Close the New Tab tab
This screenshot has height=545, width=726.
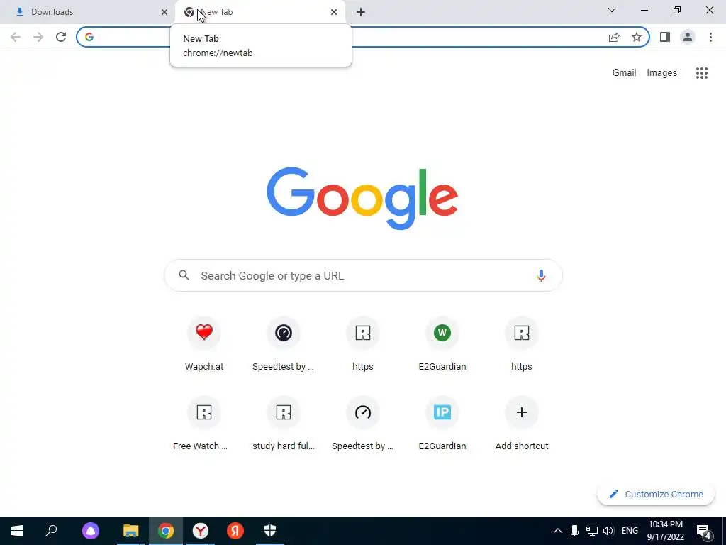(x=334, y=12)
